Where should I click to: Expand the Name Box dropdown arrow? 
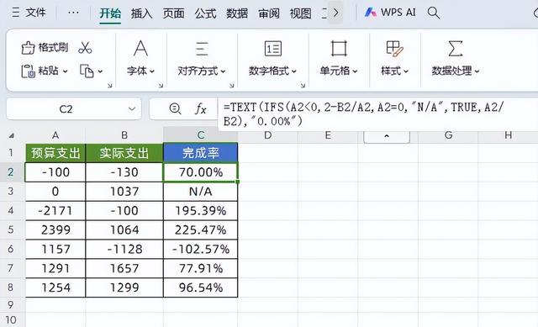pos(132,108)
